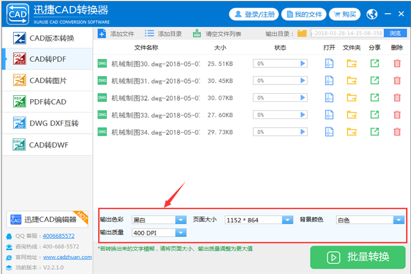Click file size 25.51KB
The height and width of the screenshot is (274, 411).
tap(220, 64)
